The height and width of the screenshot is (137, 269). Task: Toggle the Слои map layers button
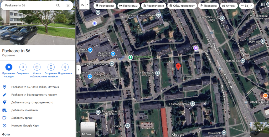point(88,129)
